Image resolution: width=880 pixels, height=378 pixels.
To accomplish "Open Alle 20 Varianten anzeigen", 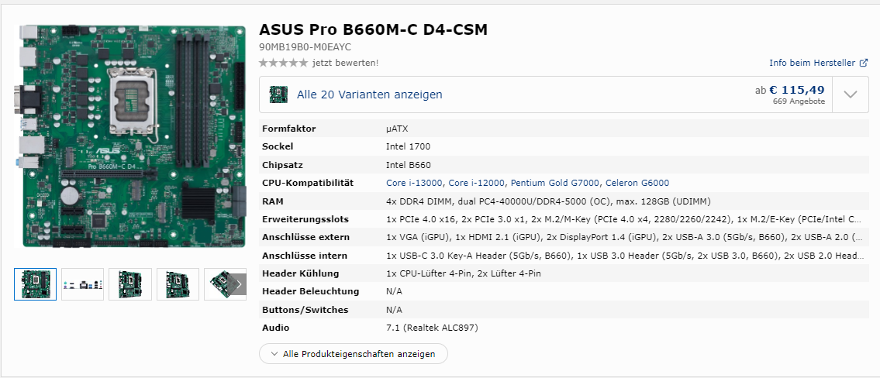I will tap(370, 94).
